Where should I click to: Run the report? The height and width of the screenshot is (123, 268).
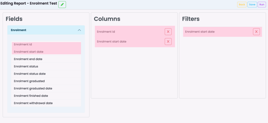tap(262, 5)
